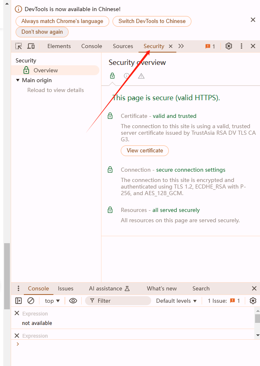Click This page is secure heading

coord(166,98)
